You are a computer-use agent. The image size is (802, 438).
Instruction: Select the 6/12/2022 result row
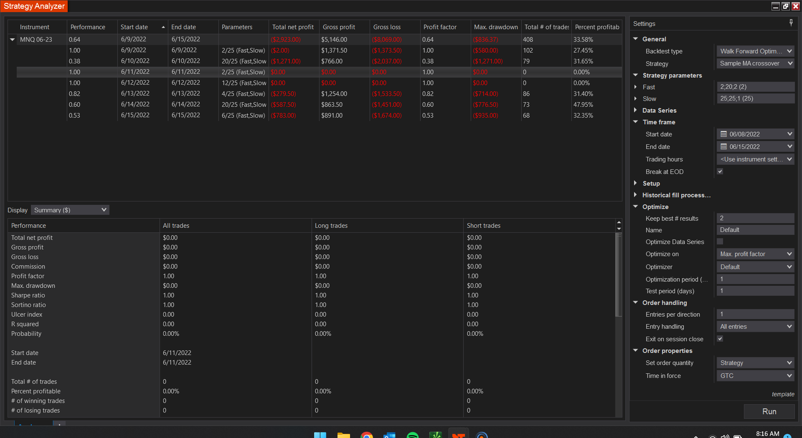[319, 83]
